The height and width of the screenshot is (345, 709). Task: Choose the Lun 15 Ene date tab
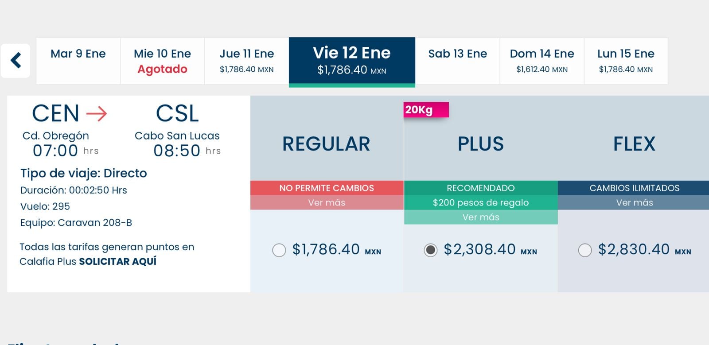pos(626,61)
